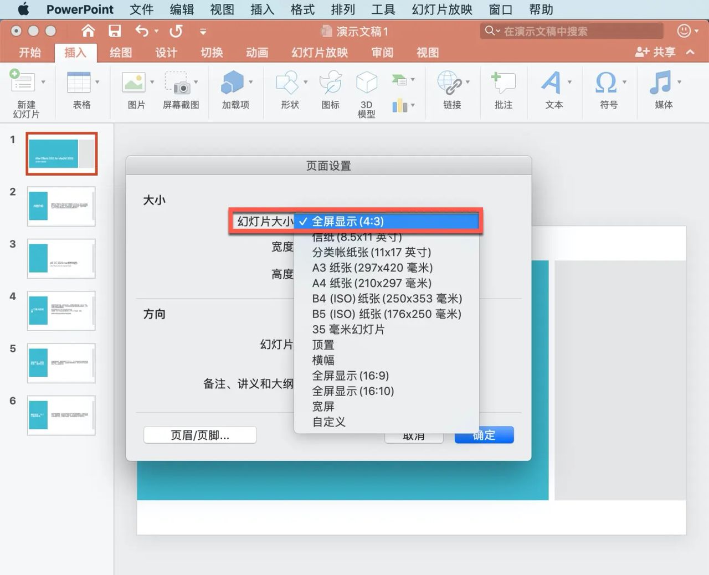Select 顶置 option in size list
Image resolution: width=709 pixels, height=575 pixels.
387,345
